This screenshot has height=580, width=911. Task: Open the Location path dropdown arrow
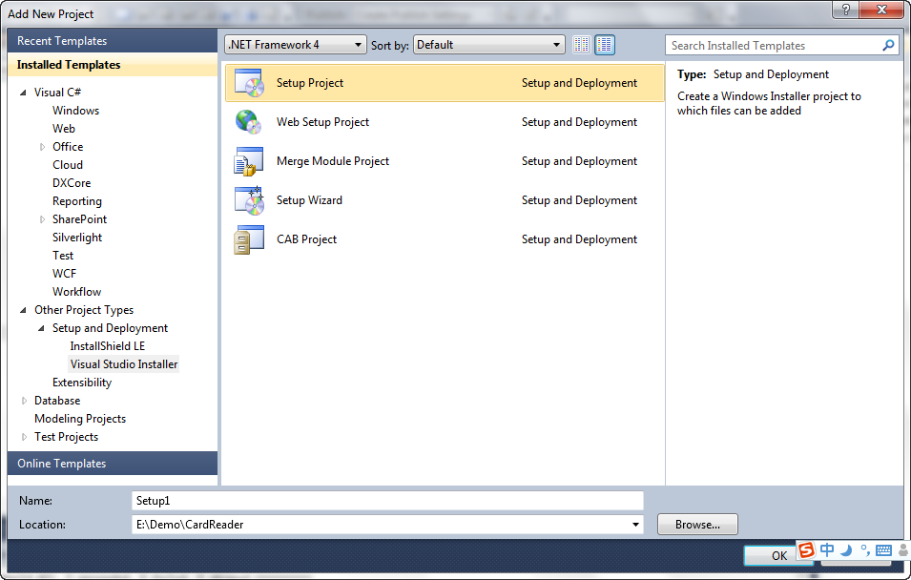tap(635, 525)
